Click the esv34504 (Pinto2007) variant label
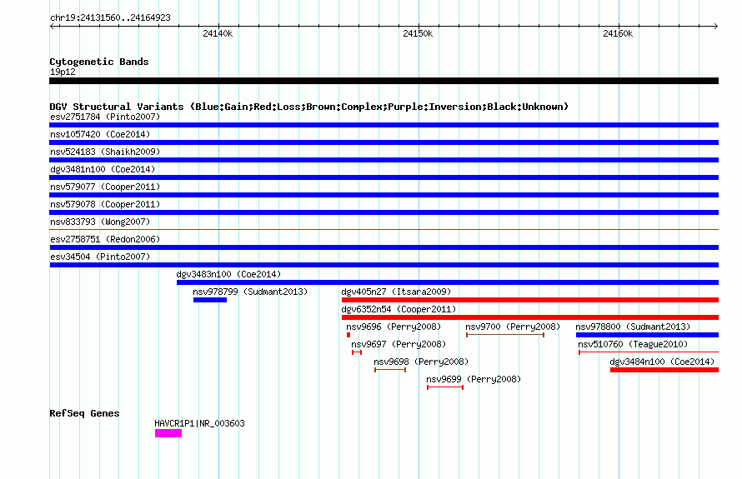Screen dimensions: 742x479 tap(100, 257)
